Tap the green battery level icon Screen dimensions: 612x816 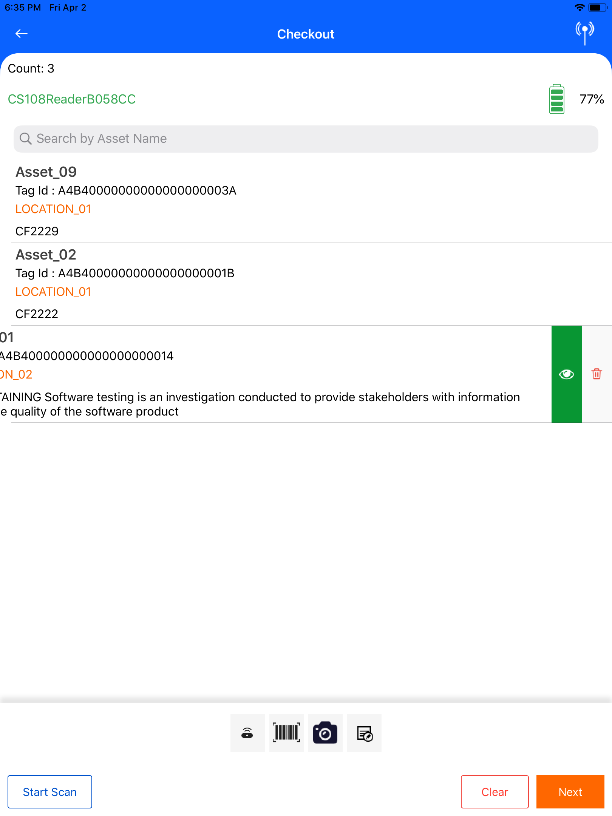pos(556,99)
